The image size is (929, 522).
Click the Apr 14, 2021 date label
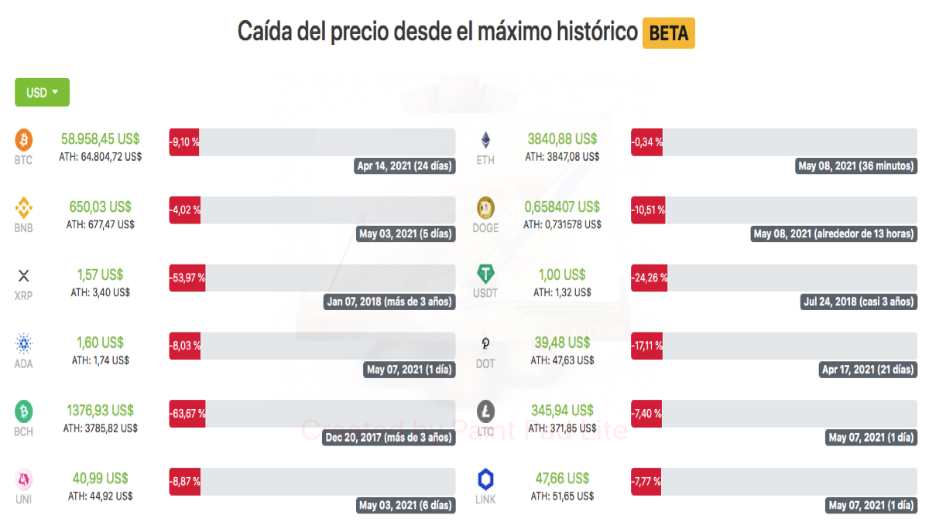click(x=404, y=165)
